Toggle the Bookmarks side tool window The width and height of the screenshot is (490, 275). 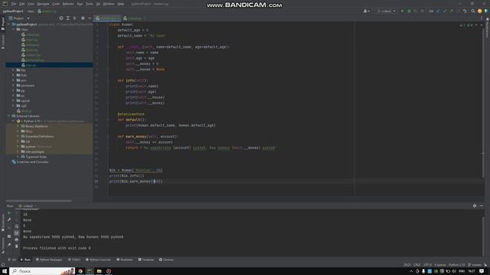3,223
